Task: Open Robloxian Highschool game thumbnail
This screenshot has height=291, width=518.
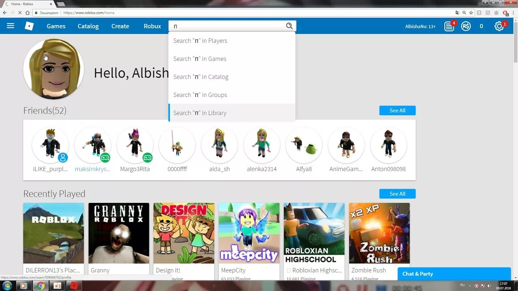Action: [x=314, y=233]
